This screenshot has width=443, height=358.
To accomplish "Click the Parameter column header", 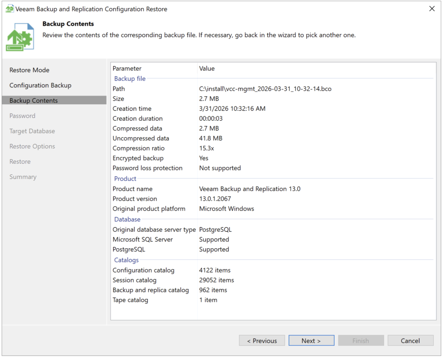I will click(x=127, y=68).
